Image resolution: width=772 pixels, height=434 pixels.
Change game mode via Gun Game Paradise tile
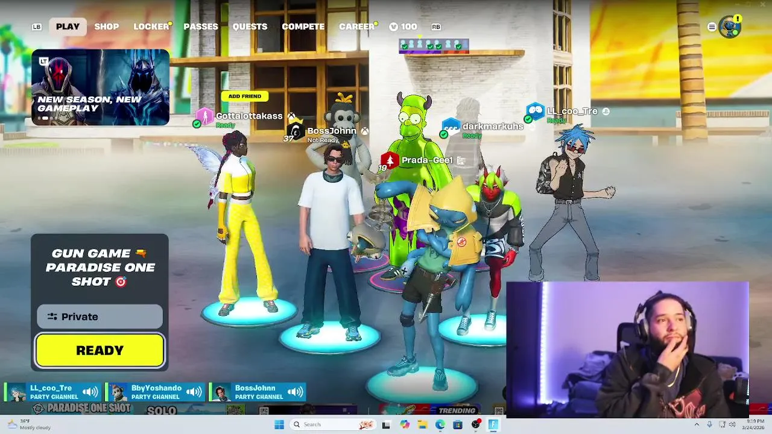point(100,267)
